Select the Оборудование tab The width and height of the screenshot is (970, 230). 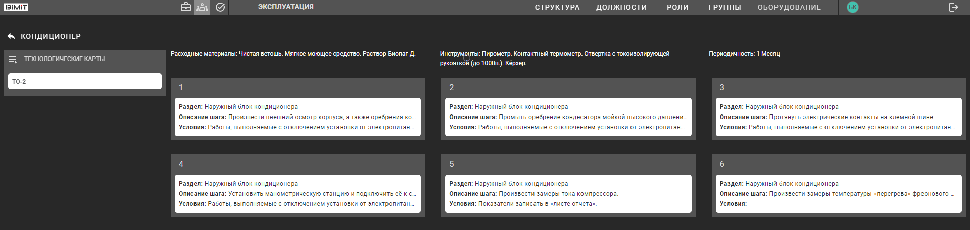pos(789,7)
